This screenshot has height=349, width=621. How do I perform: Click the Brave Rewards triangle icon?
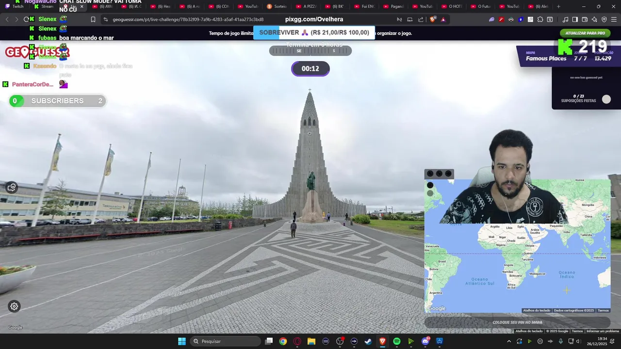pyautogui.click(x=442, y=19)
